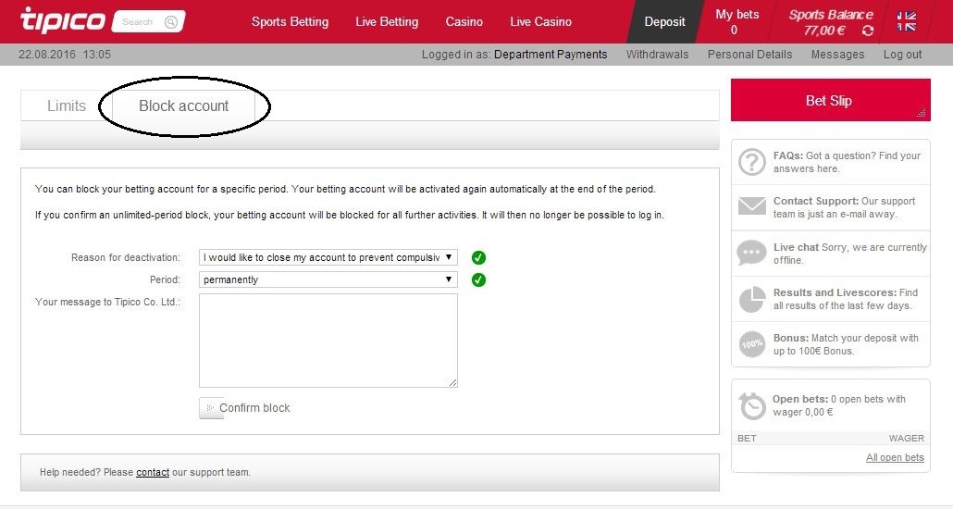
Task: Click the Contact Support description text
Action: (844, 207)
